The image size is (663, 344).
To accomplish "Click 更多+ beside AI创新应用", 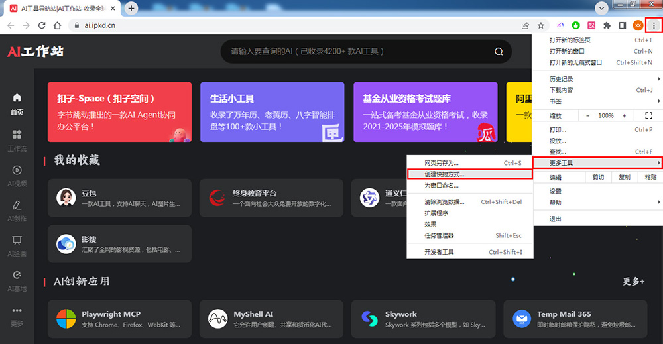I will [633, 282].
